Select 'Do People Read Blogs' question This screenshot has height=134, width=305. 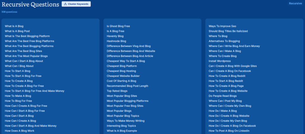click(x=222, y=96)
